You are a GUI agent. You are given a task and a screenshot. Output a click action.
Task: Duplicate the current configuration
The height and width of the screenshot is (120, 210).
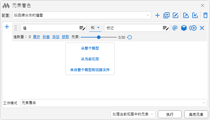[166, 15]
